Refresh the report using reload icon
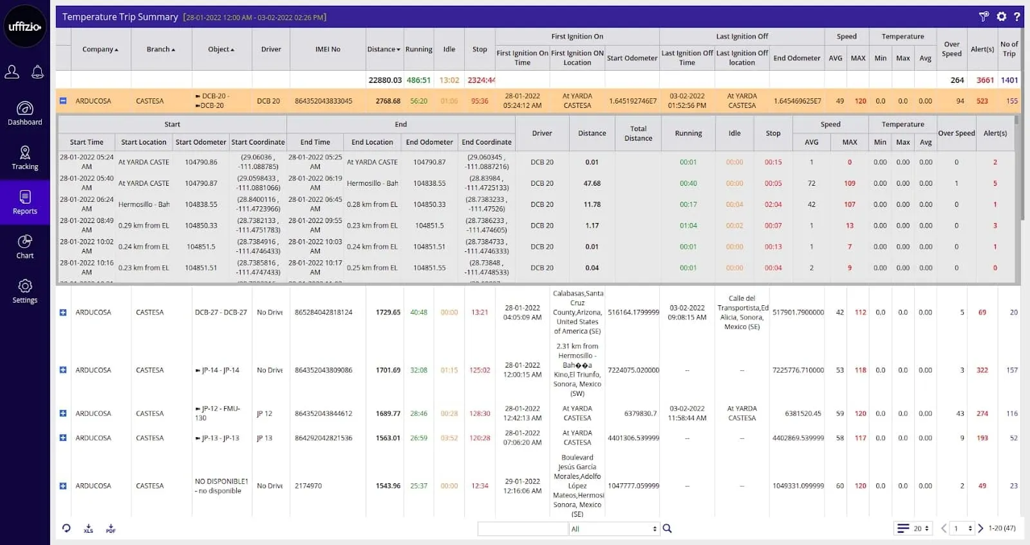This screenshot has width=1030, height=545. click(x=66, y=528)
